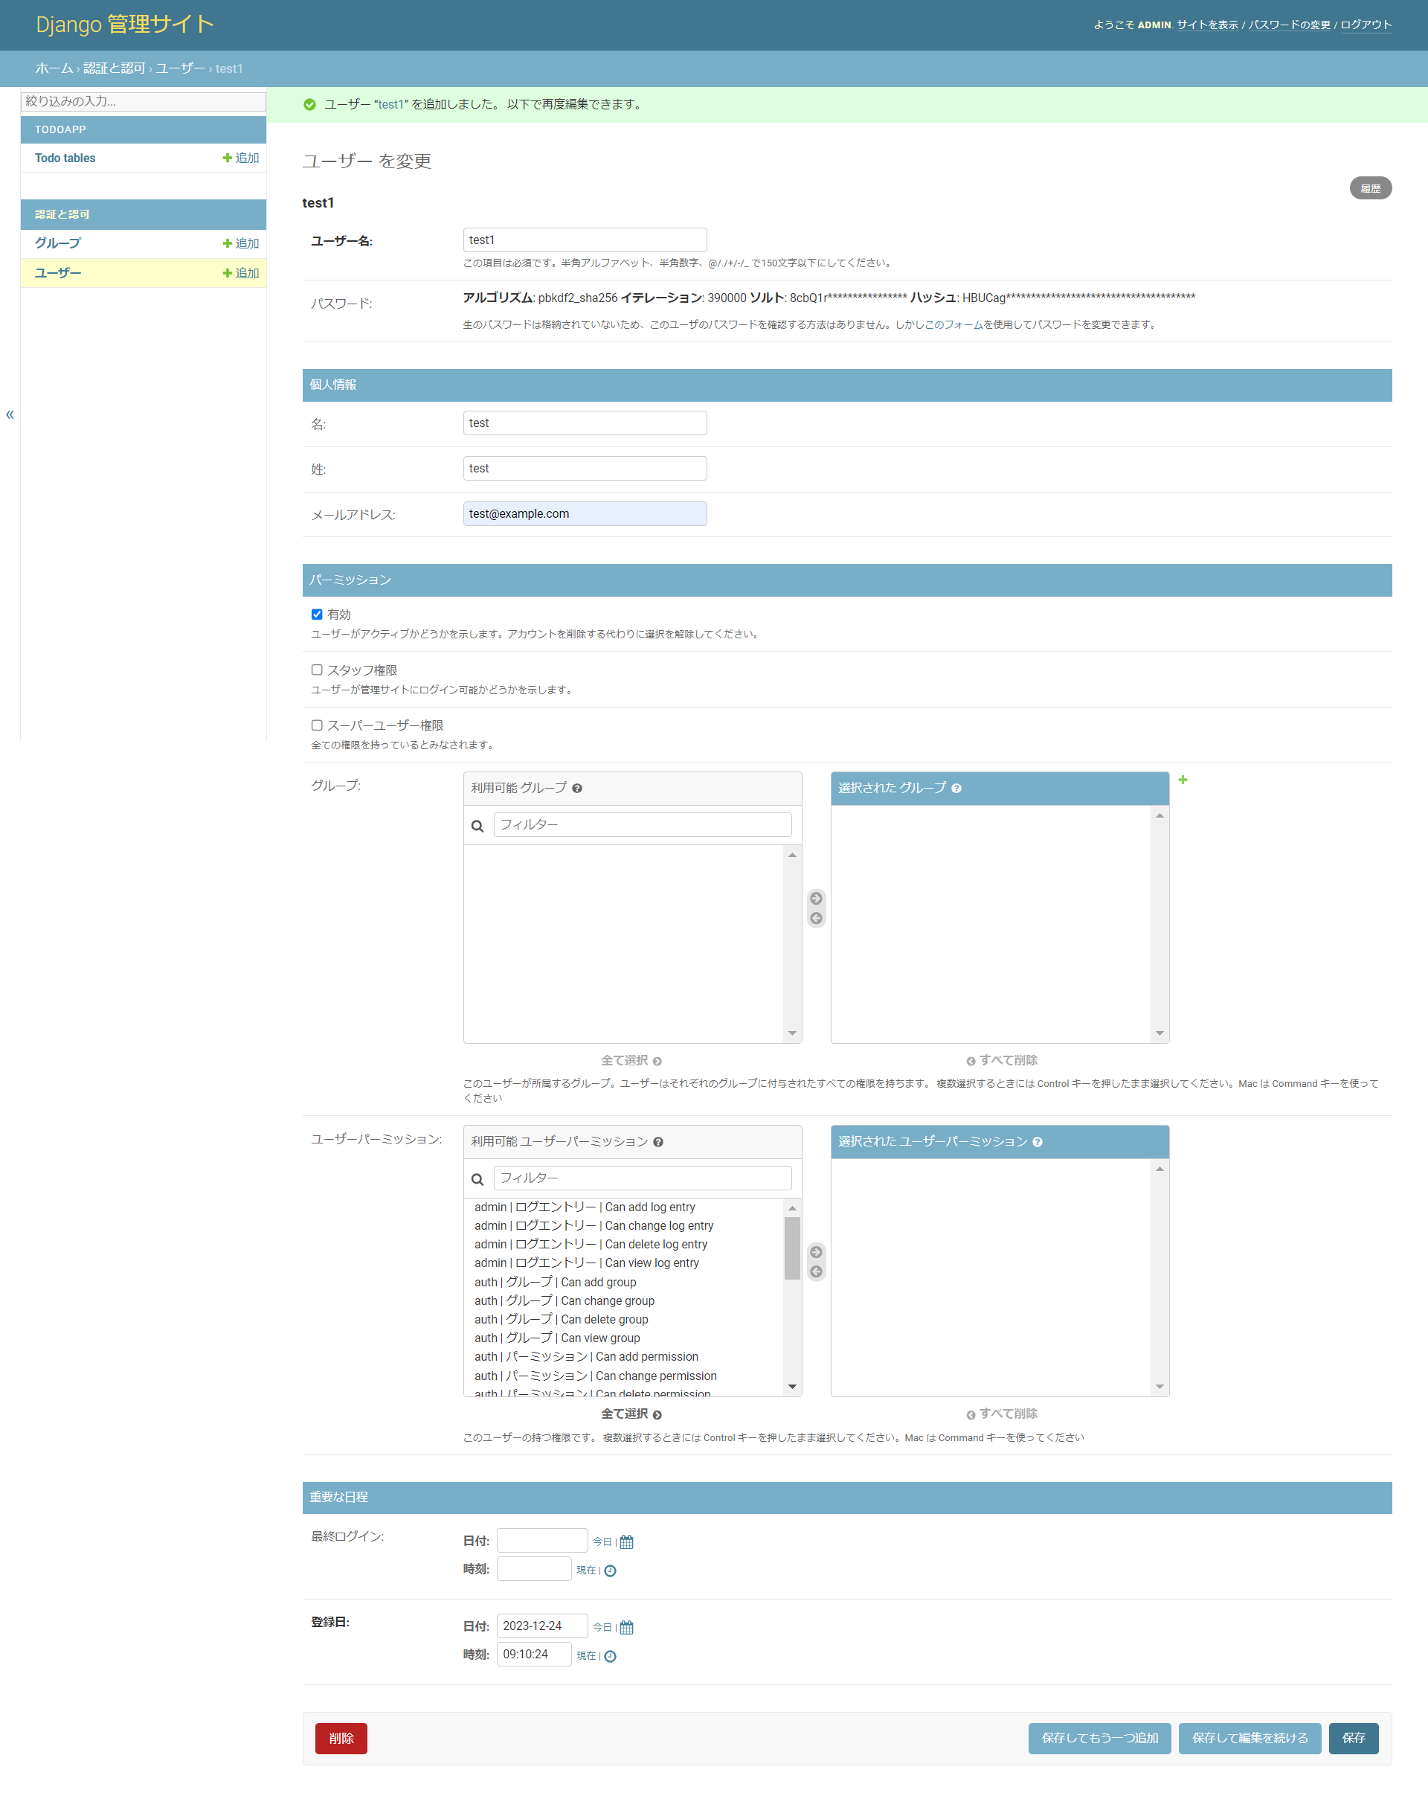Enable the スーパーユーザー権限 checkbox
The width and height of the screenshot is (1428, 1819).
pyautogui.click(x=317, y=725)
